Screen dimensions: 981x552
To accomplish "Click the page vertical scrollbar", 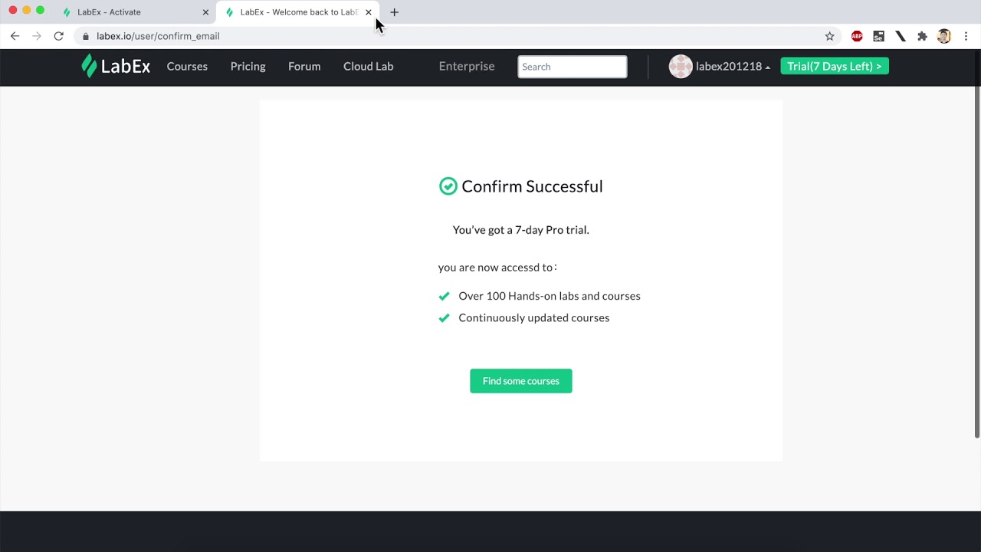I will [977, 245].
